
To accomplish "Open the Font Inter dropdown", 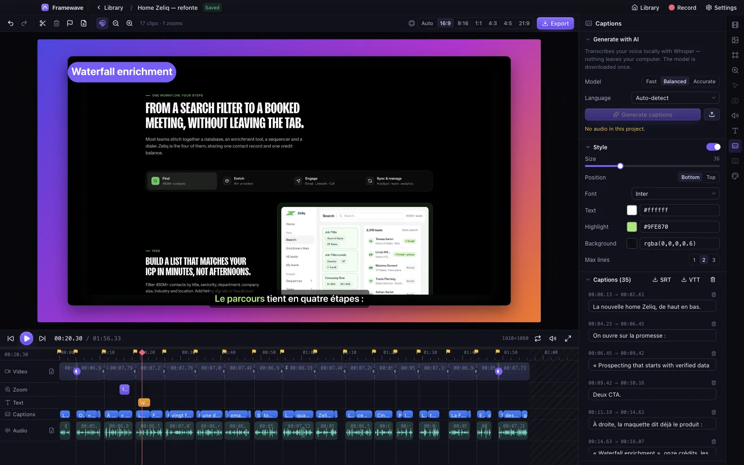I will 675,194.
